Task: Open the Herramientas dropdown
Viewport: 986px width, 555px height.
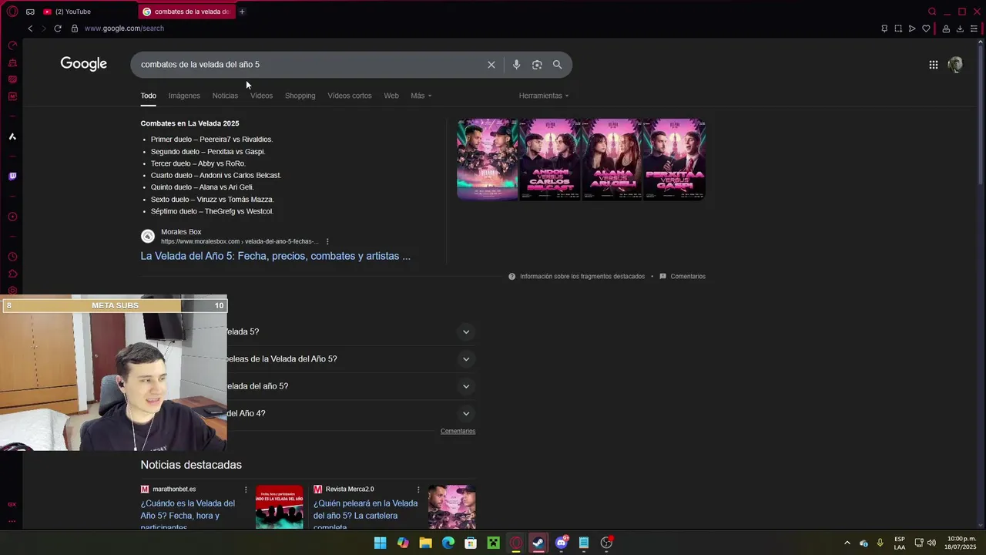Action: 544,96
